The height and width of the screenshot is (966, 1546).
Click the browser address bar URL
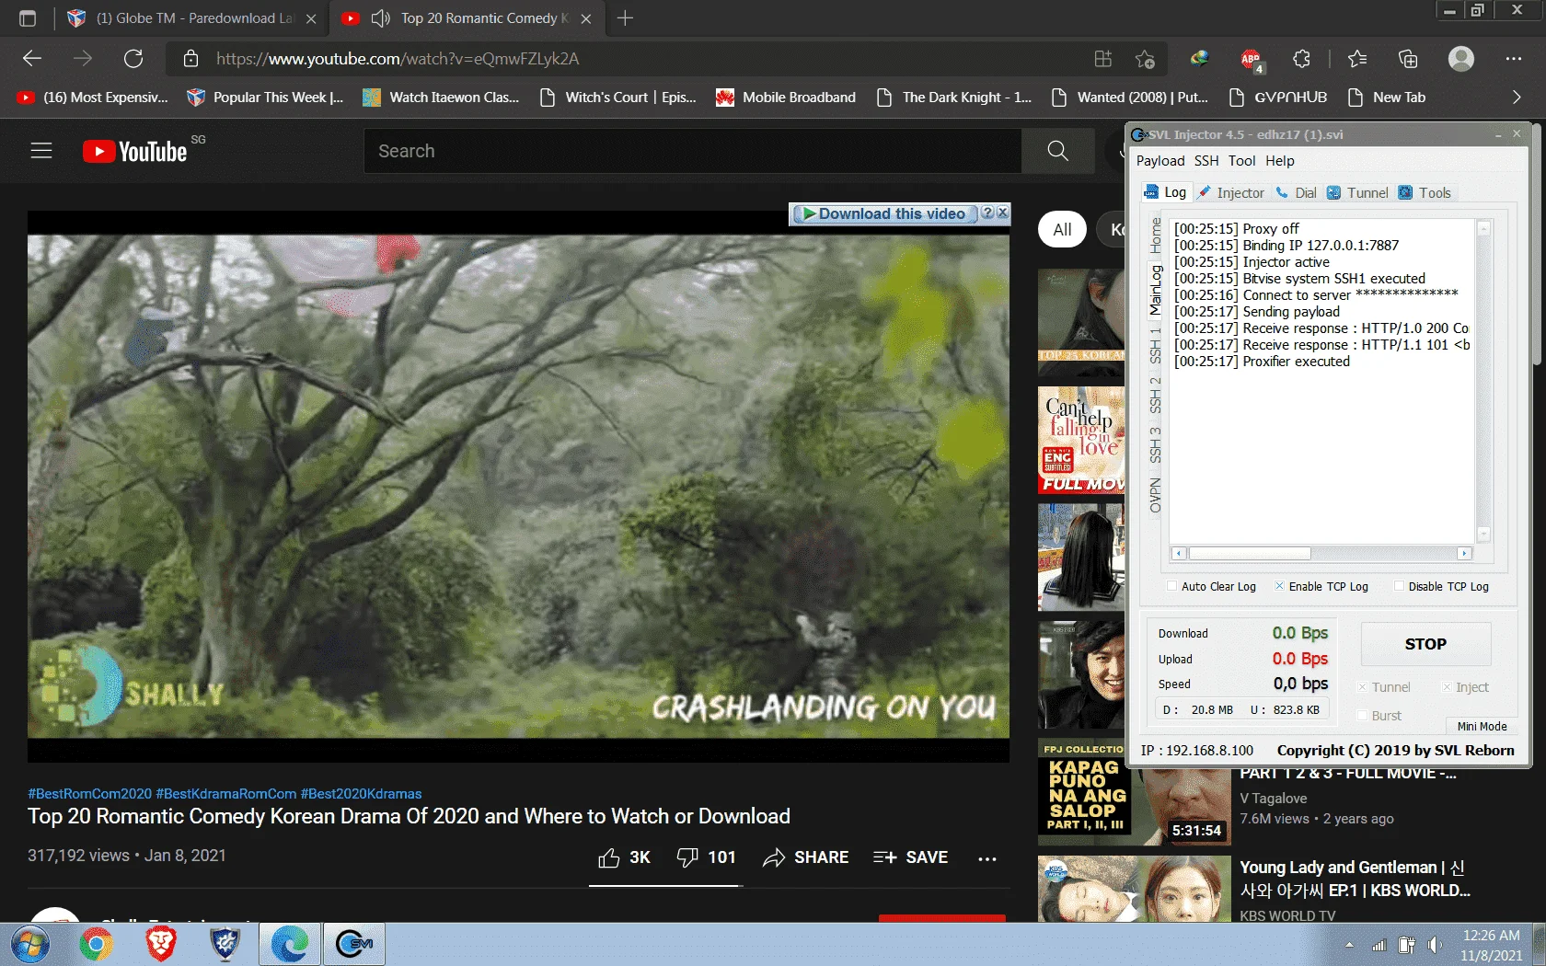tap(398, 59)
